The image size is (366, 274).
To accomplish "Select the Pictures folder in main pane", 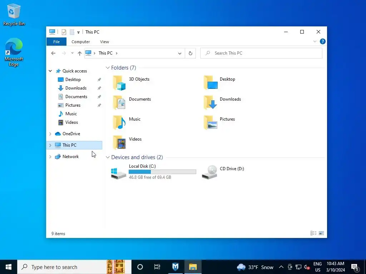I will 210,123.
